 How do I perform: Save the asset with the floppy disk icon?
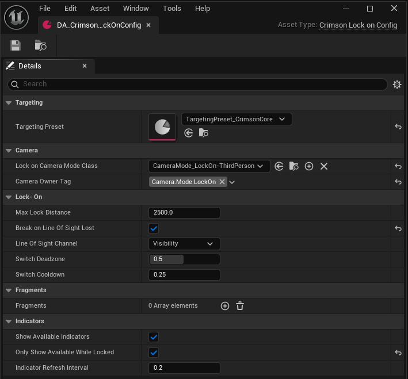click(x=16, y=45)
